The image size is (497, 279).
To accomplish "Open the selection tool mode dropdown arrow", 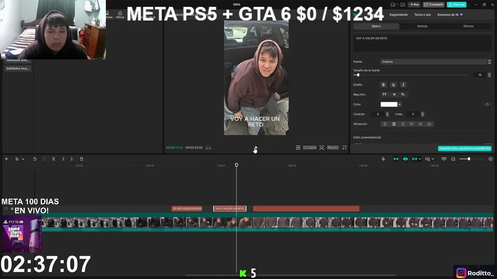I will point(23,159).
